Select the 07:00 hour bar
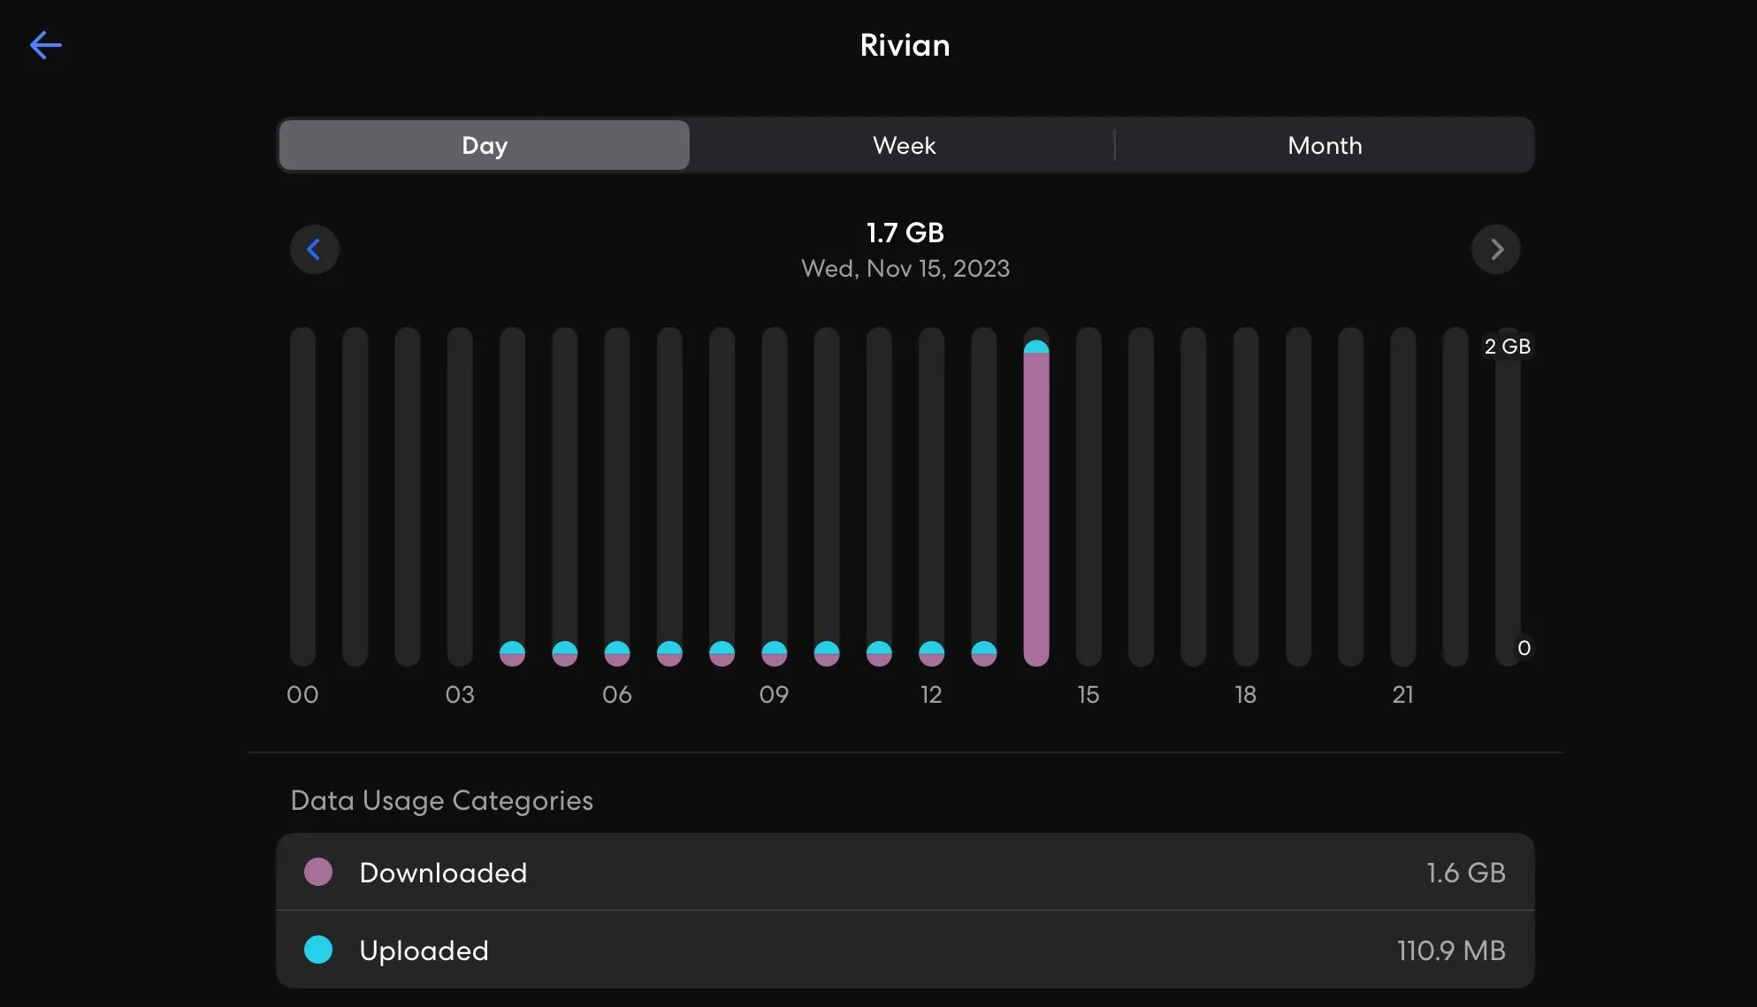1757x1007 pixels. [669, 497]
